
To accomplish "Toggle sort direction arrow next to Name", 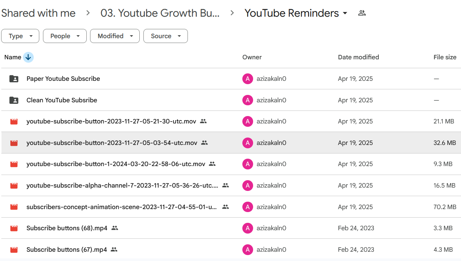I will tap(28, 57).
